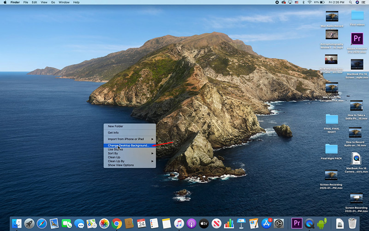Open the Go menu in menu bar
The height and width of the screenshot is (231, 369).
click(53, 2)
